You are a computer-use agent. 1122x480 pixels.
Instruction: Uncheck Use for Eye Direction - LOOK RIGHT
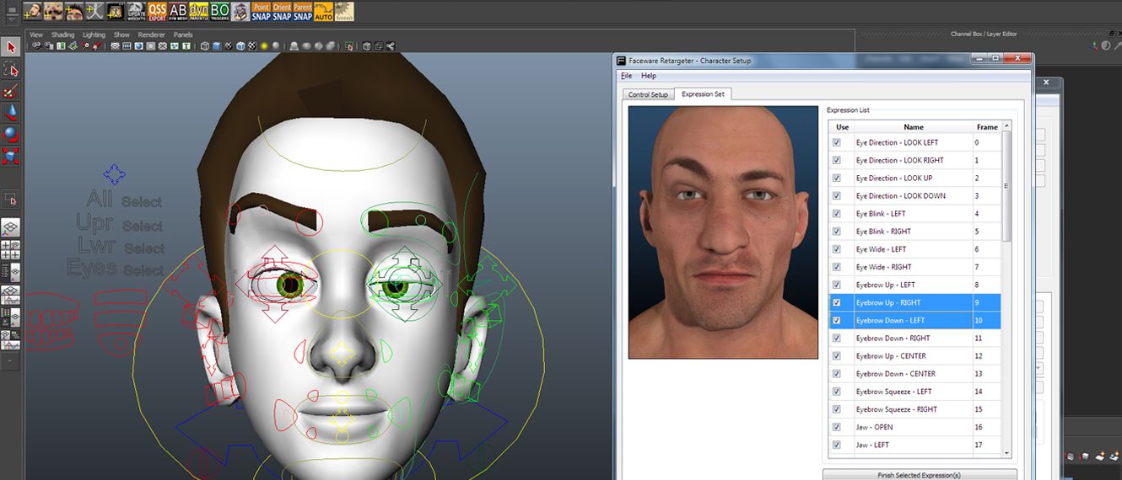click(837, 160)
